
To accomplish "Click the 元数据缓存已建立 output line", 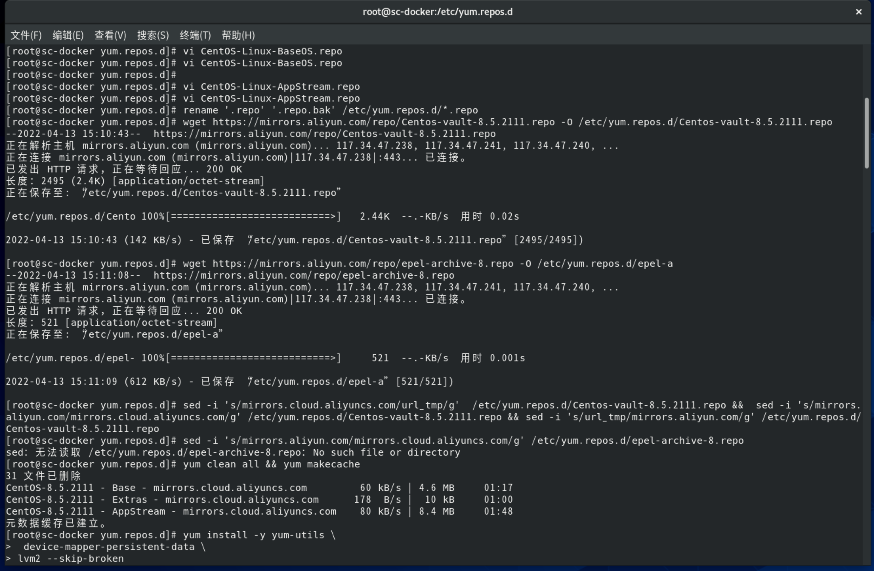I will [x=56, y=523].
